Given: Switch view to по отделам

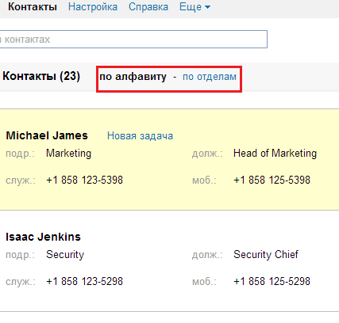Looking at the screenshot, I should pos(210,77).
